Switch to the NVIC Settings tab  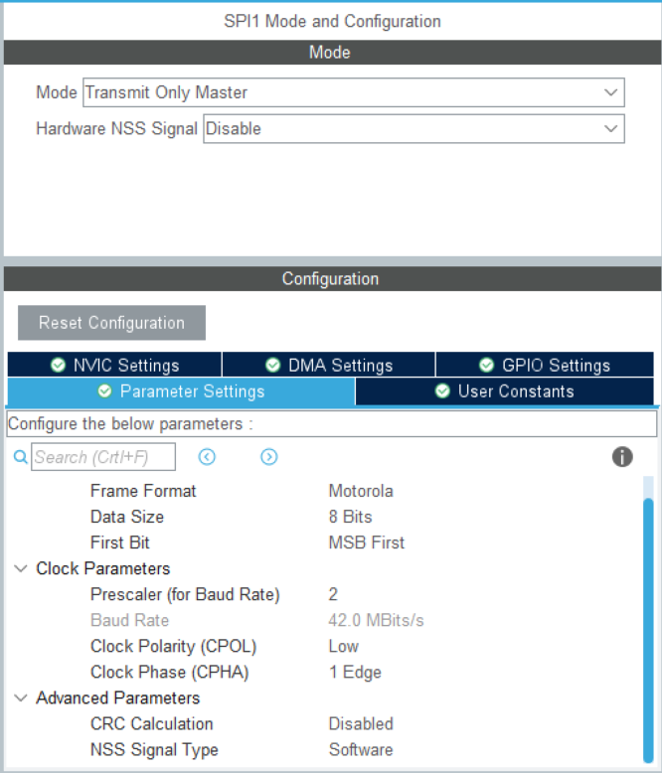114,366
